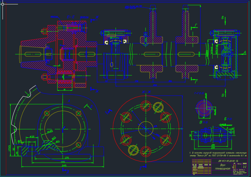
Task: Pick the small center circle of Ж–Ж flange
Action: pos(146,129)
